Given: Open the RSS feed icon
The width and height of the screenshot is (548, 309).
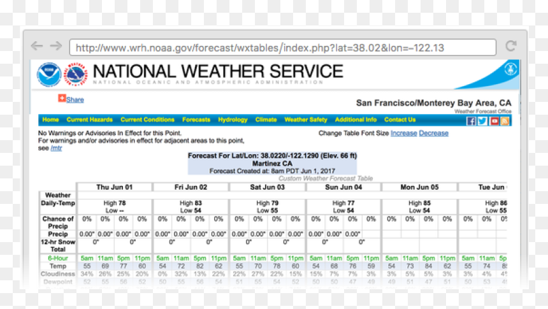Looking at the screenshot, I should tap(505, 121).
